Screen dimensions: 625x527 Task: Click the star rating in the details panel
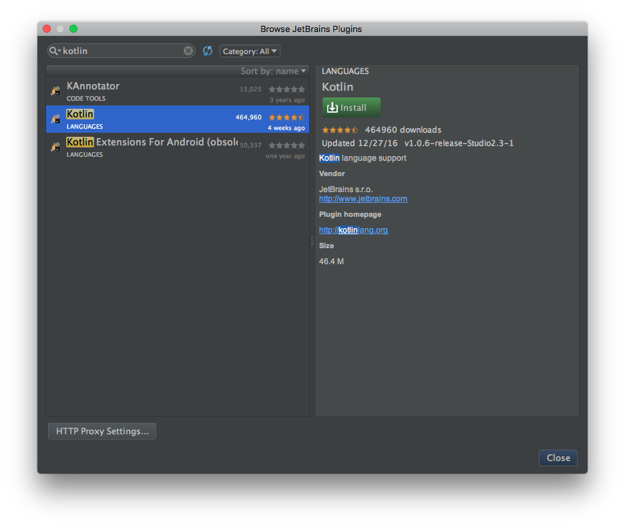point(340,130)
